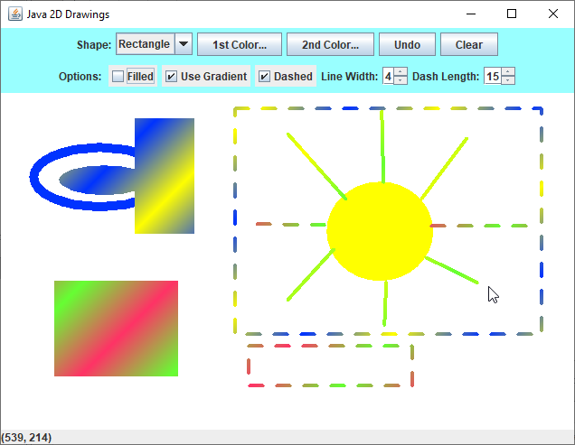Viewport: 575px width, 445px height.
Task: Minimize the Java 2D Drawings window
Action: pyautogui.click(x=471, y=14)
